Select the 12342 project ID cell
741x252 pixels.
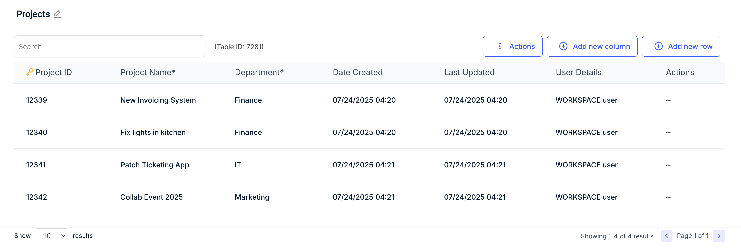[x=37, y=197]
